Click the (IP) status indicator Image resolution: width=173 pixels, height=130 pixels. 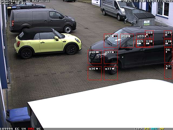pos(138,129)
